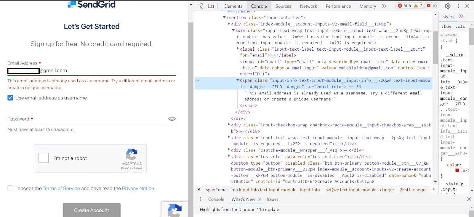
Task: Click the reCAPTCHA logo
Action: (132, 154)
